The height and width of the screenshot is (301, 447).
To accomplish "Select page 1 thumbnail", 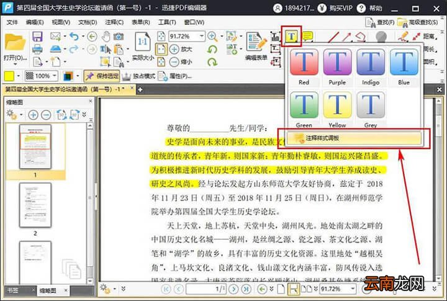I will point(35,147).
